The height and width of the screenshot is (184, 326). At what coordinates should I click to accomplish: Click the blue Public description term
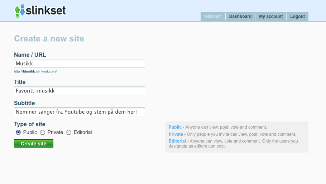(175, 127)
